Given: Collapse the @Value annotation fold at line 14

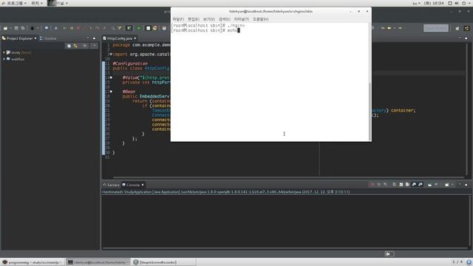Looking at the screenshot, I should click(111, 78).
